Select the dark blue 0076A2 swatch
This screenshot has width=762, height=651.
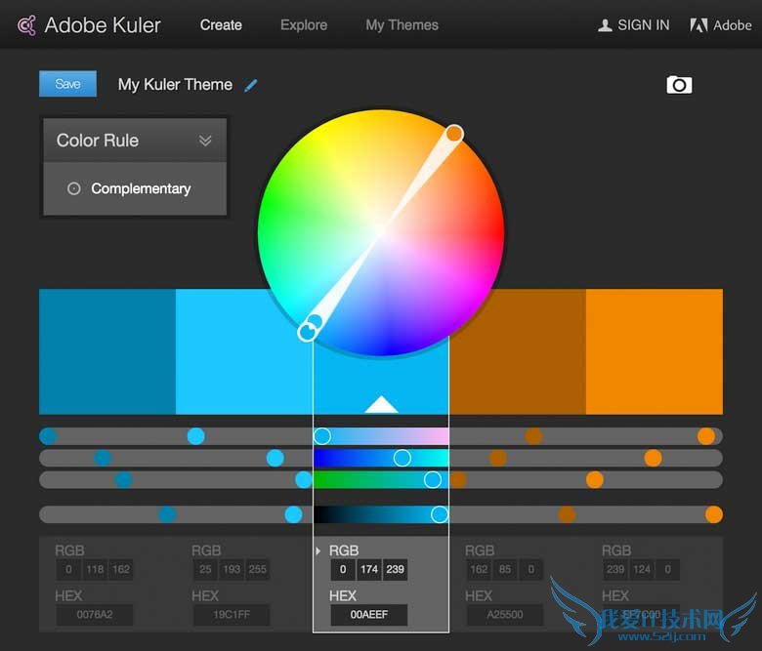[107, 351]
